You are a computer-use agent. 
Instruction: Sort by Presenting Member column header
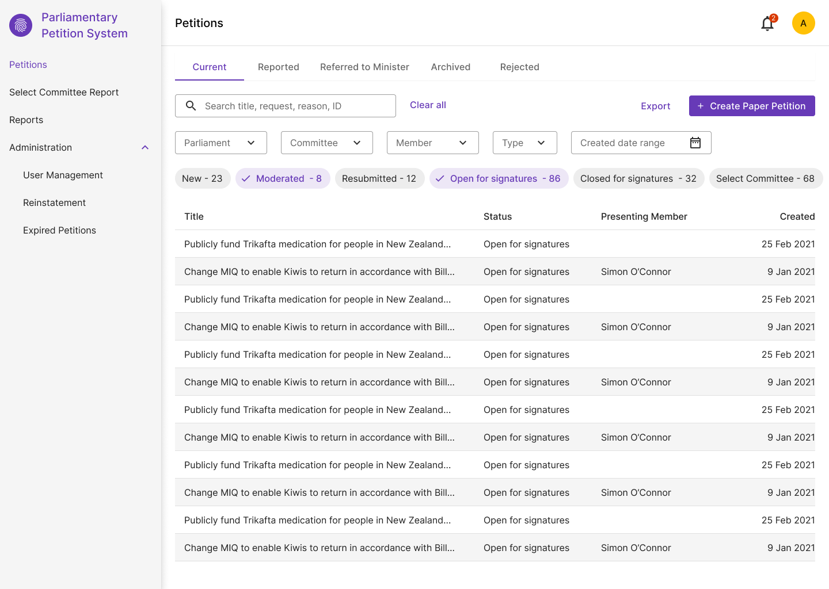click(x=644, y=216)
